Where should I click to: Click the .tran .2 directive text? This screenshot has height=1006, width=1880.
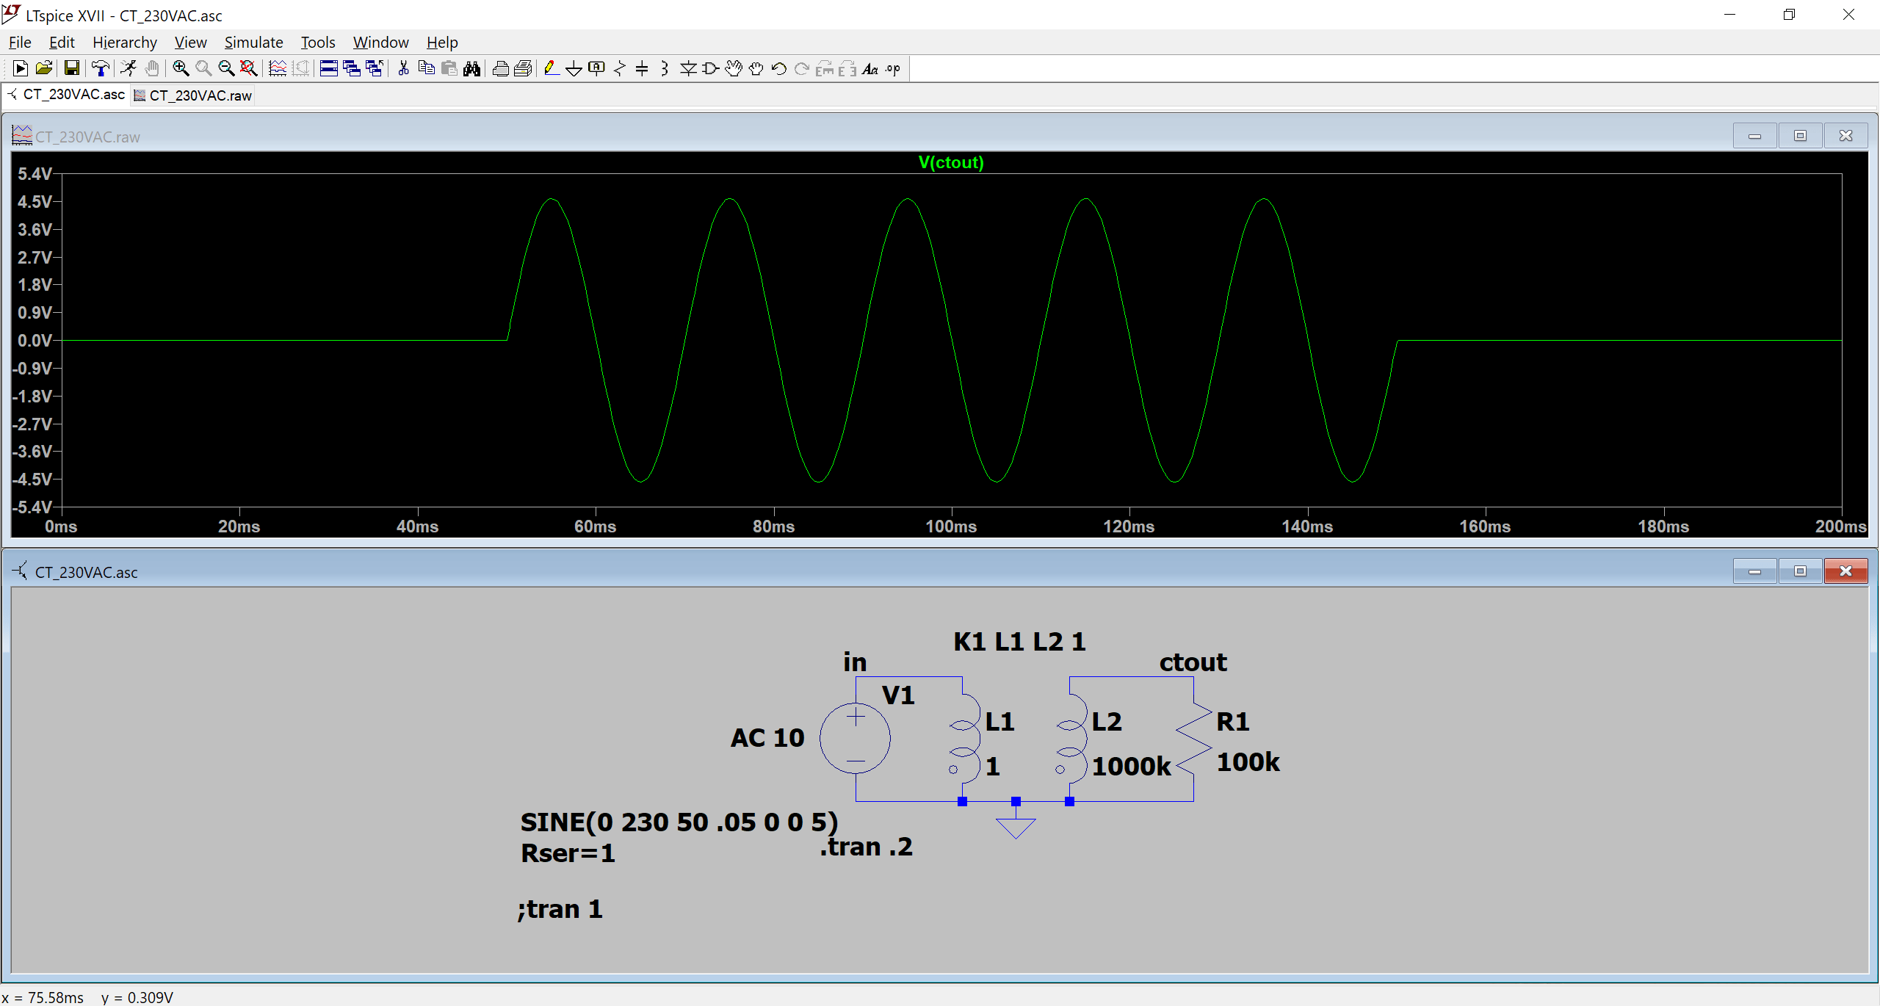coord(865,846)
